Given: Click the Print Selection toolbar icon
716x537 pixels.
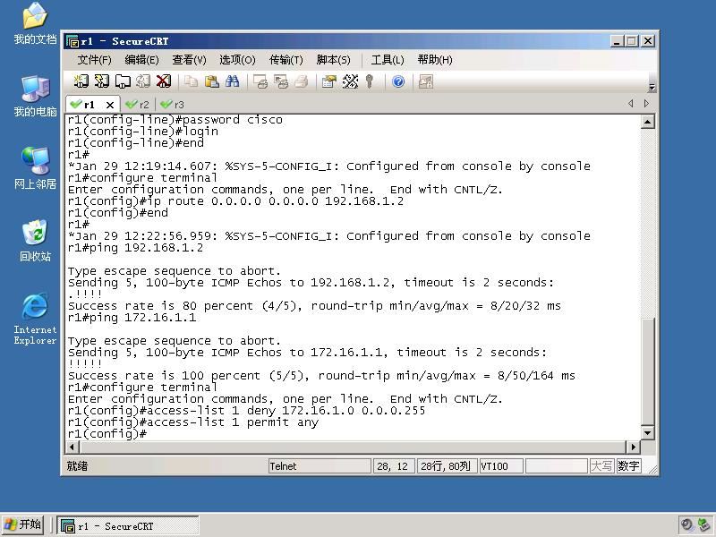Looking at the screenshot, I should 281,81.
